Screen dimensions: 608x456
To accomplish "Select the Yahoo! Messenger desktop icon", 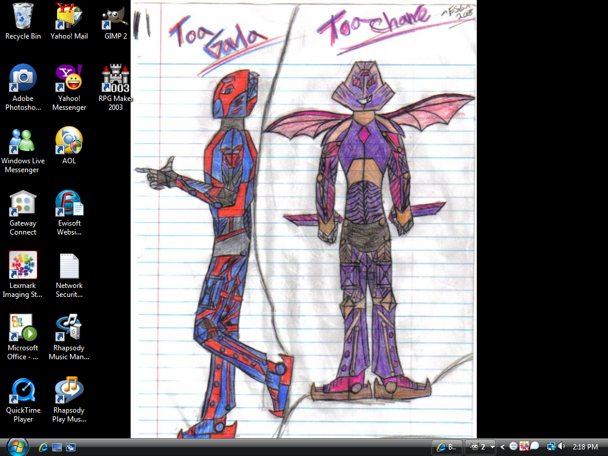I will tap(69, 79).
